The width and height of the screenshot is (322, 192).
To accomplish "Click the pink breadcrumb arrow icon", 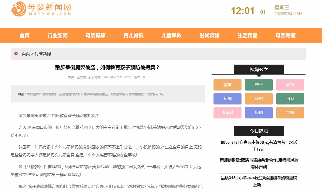I will (x=16, y=54).
